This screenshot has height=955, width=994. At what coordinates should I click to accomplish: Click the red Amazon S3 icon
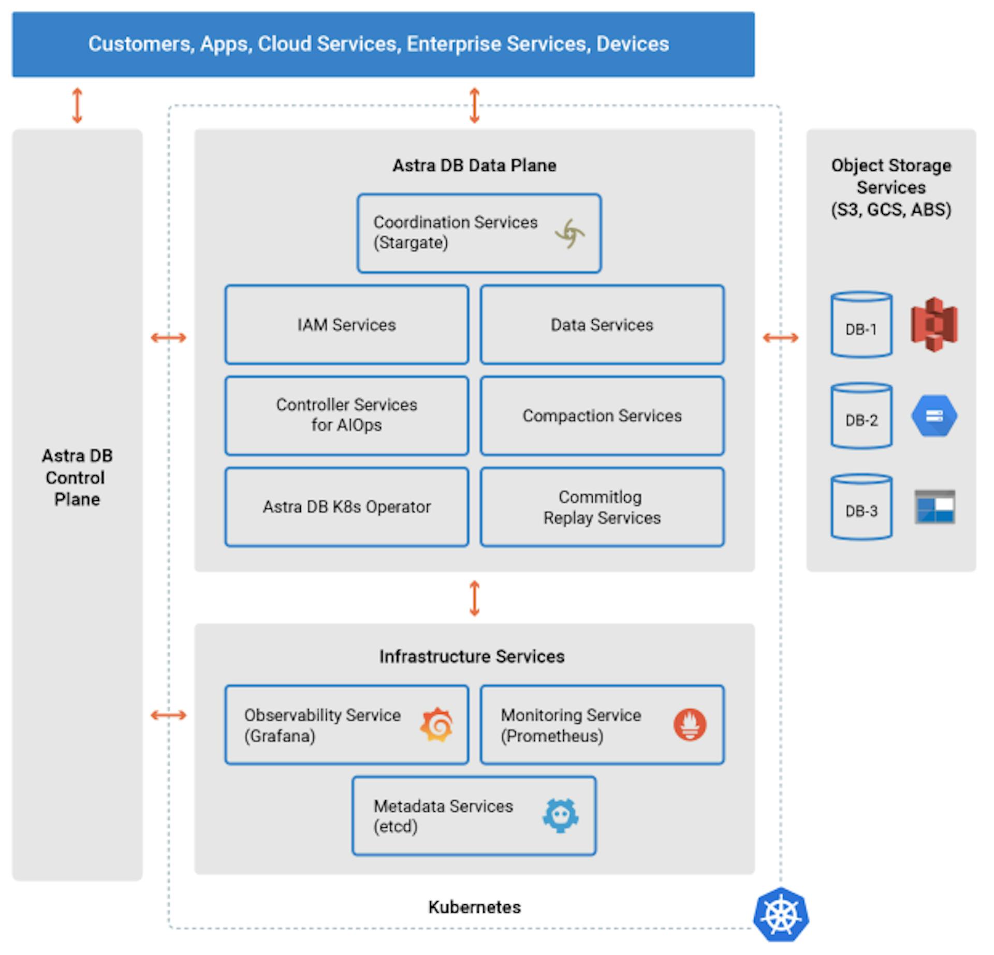coord(934,325)
